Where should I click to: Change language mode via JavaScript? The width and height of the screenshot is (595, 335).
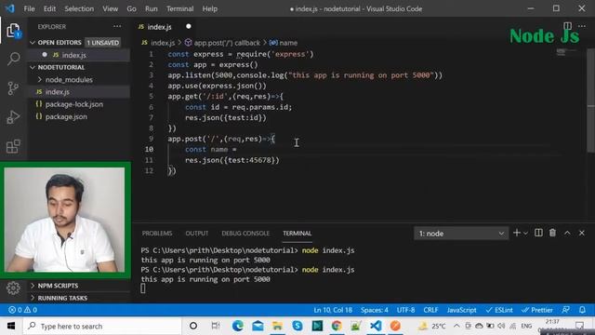[461, 310]
